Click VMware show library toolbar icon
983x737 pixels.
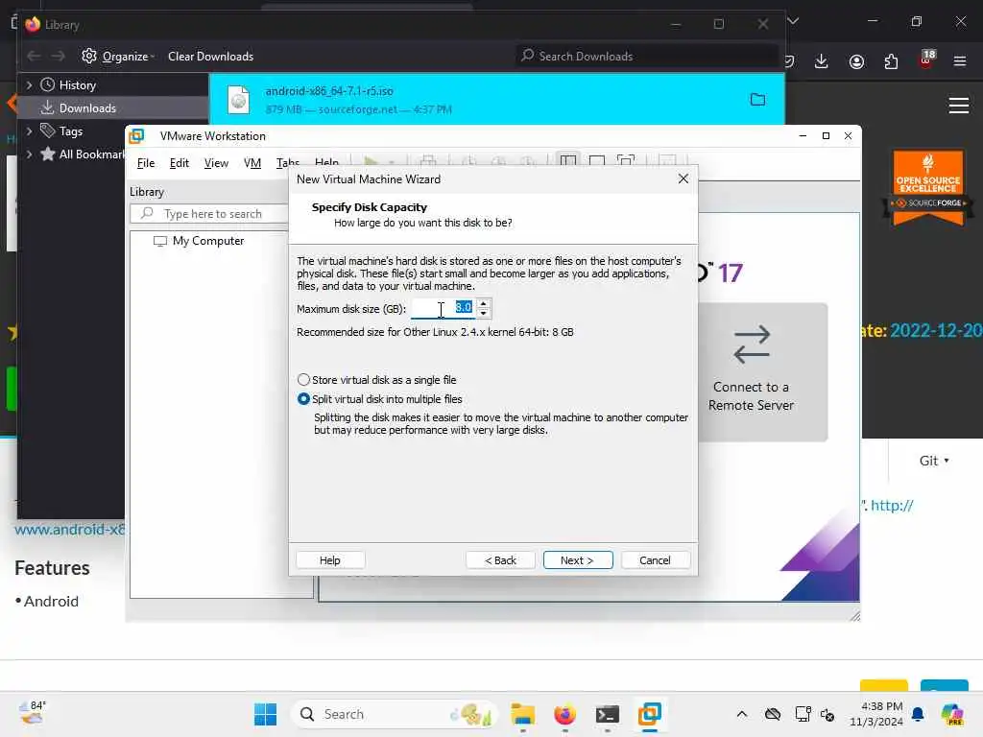(568, 161)
